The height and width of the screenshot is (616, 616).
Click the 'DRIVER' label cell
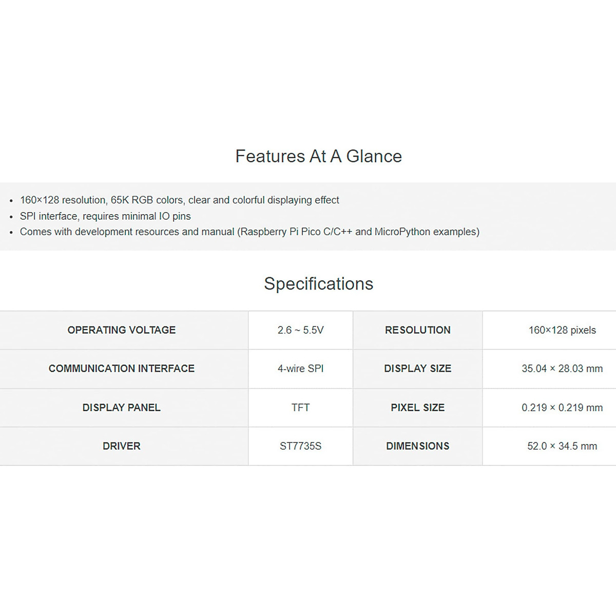click(122, 446)
